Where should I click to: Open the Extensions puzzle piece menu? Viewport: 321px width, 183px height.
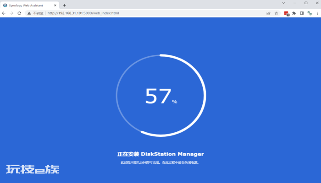tap(294, 13)
